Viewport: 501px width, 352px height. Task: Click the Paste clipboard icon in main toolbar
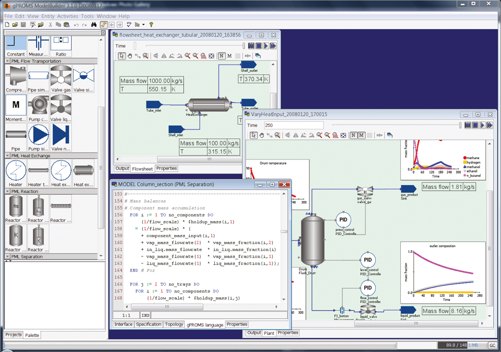click(67, 24)
